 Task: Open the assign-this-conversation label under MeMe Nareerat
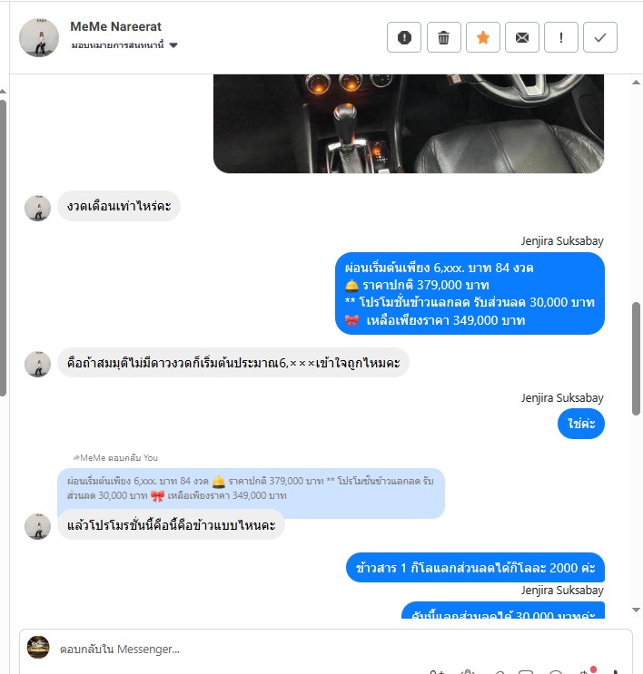pyautogui.click(x=117, y=45)
